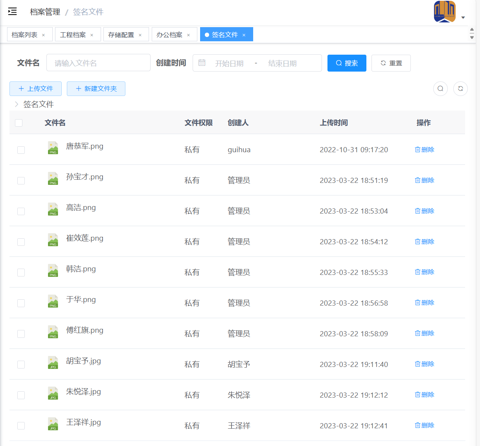Image resolution: width=480 pixels, height=446 pixels.
Task: Click the blue 搜索 button
Action: 347,63
